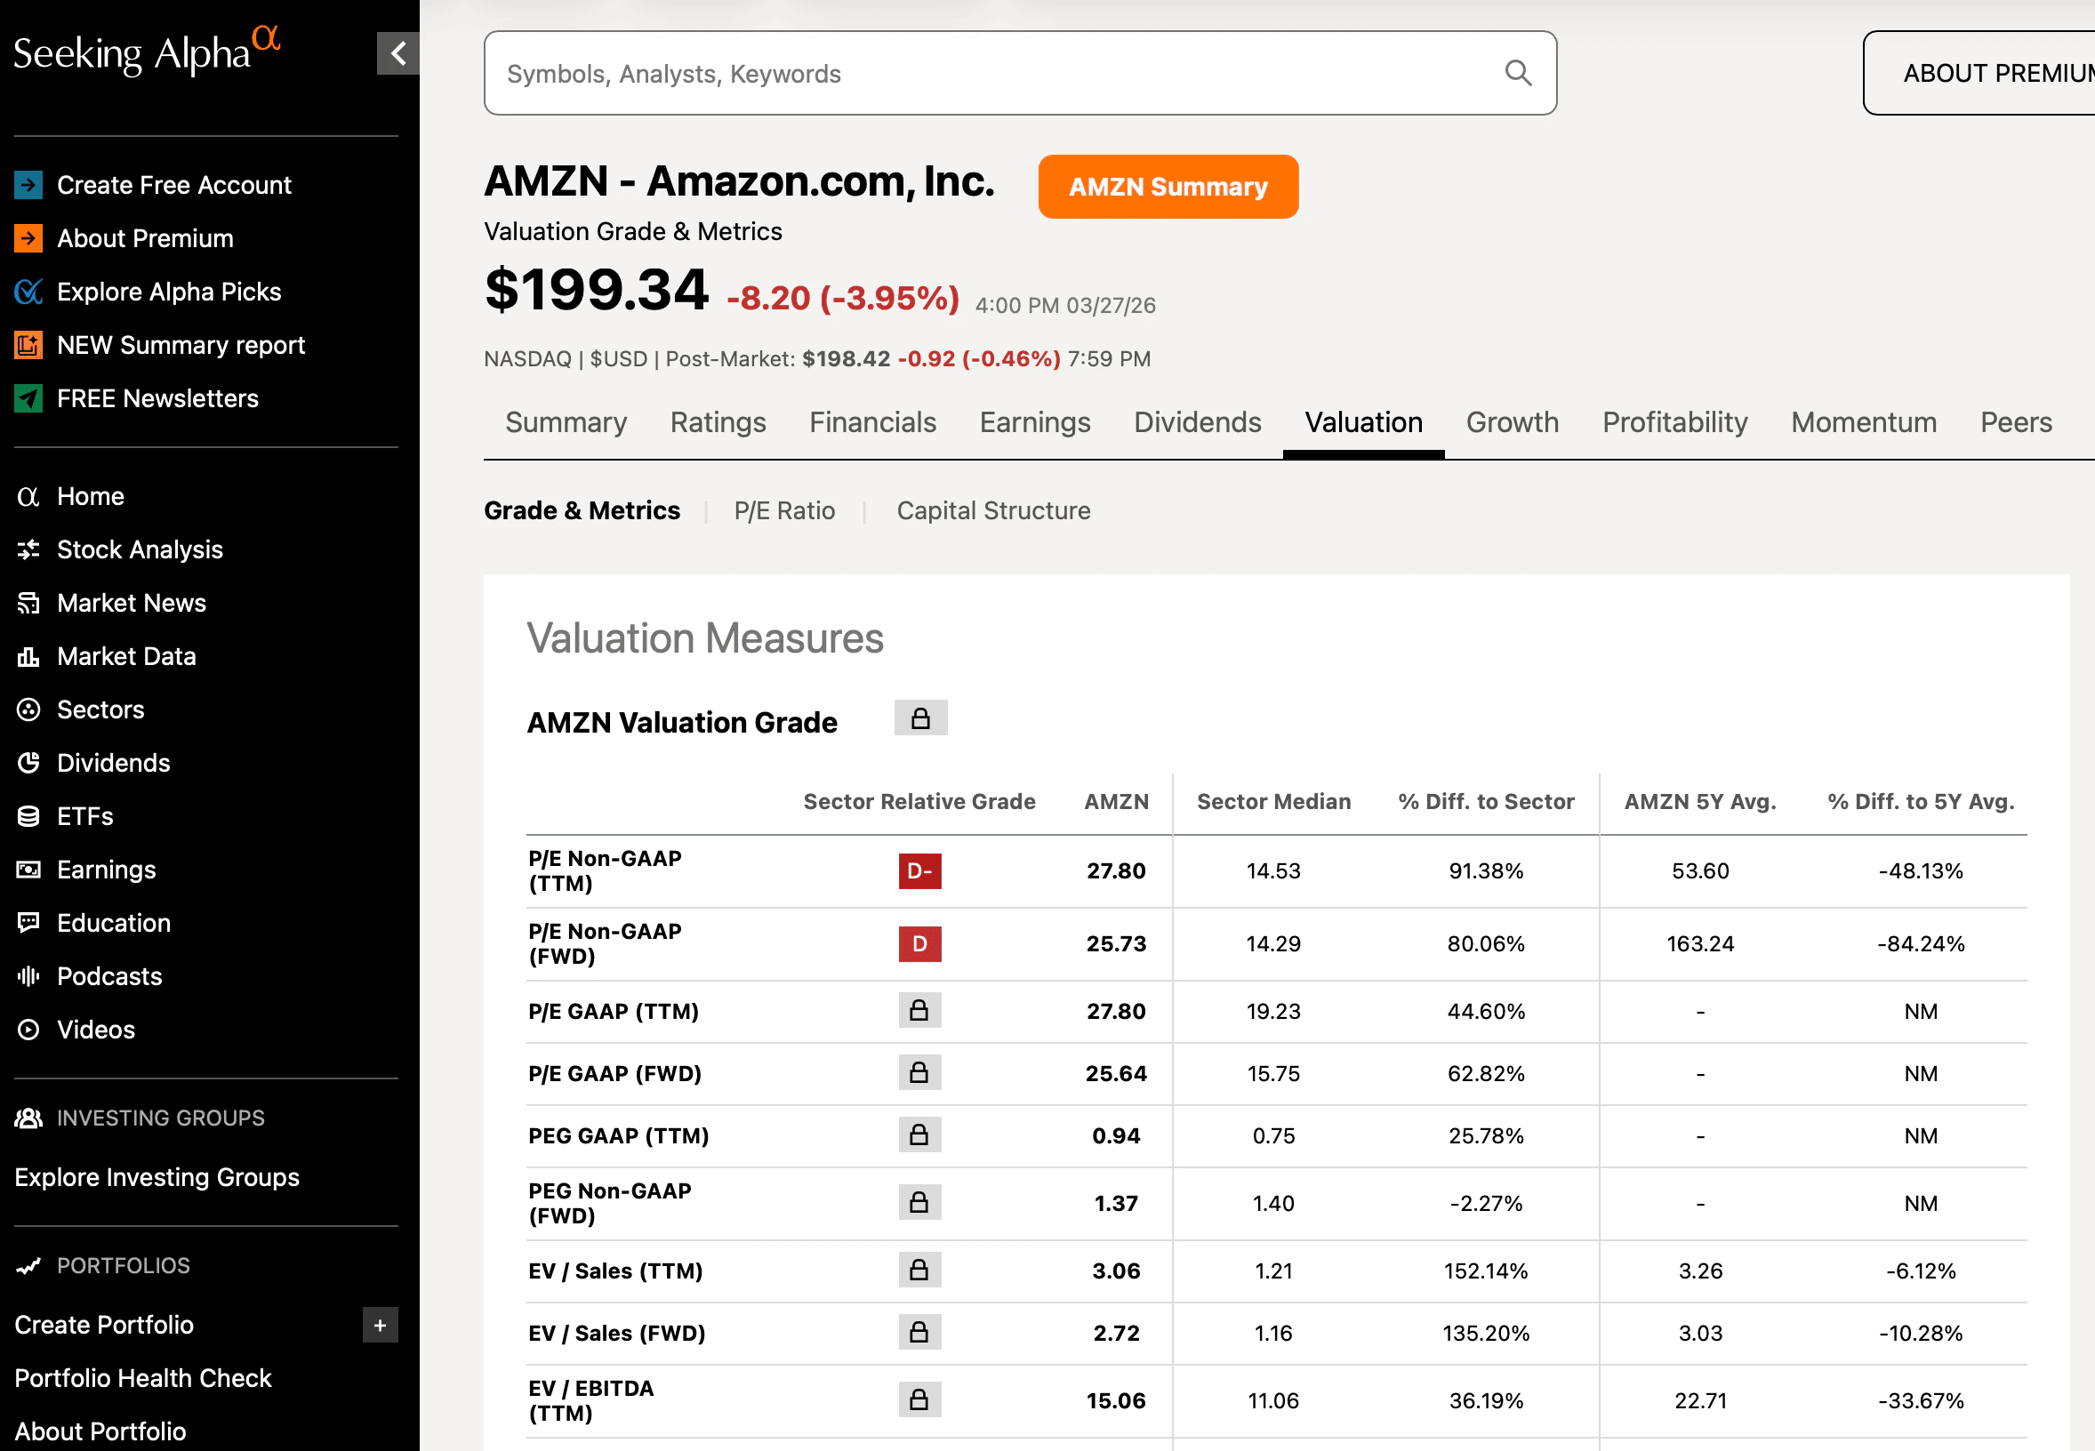Click the red D- grade badge

(x=919, y=871)
